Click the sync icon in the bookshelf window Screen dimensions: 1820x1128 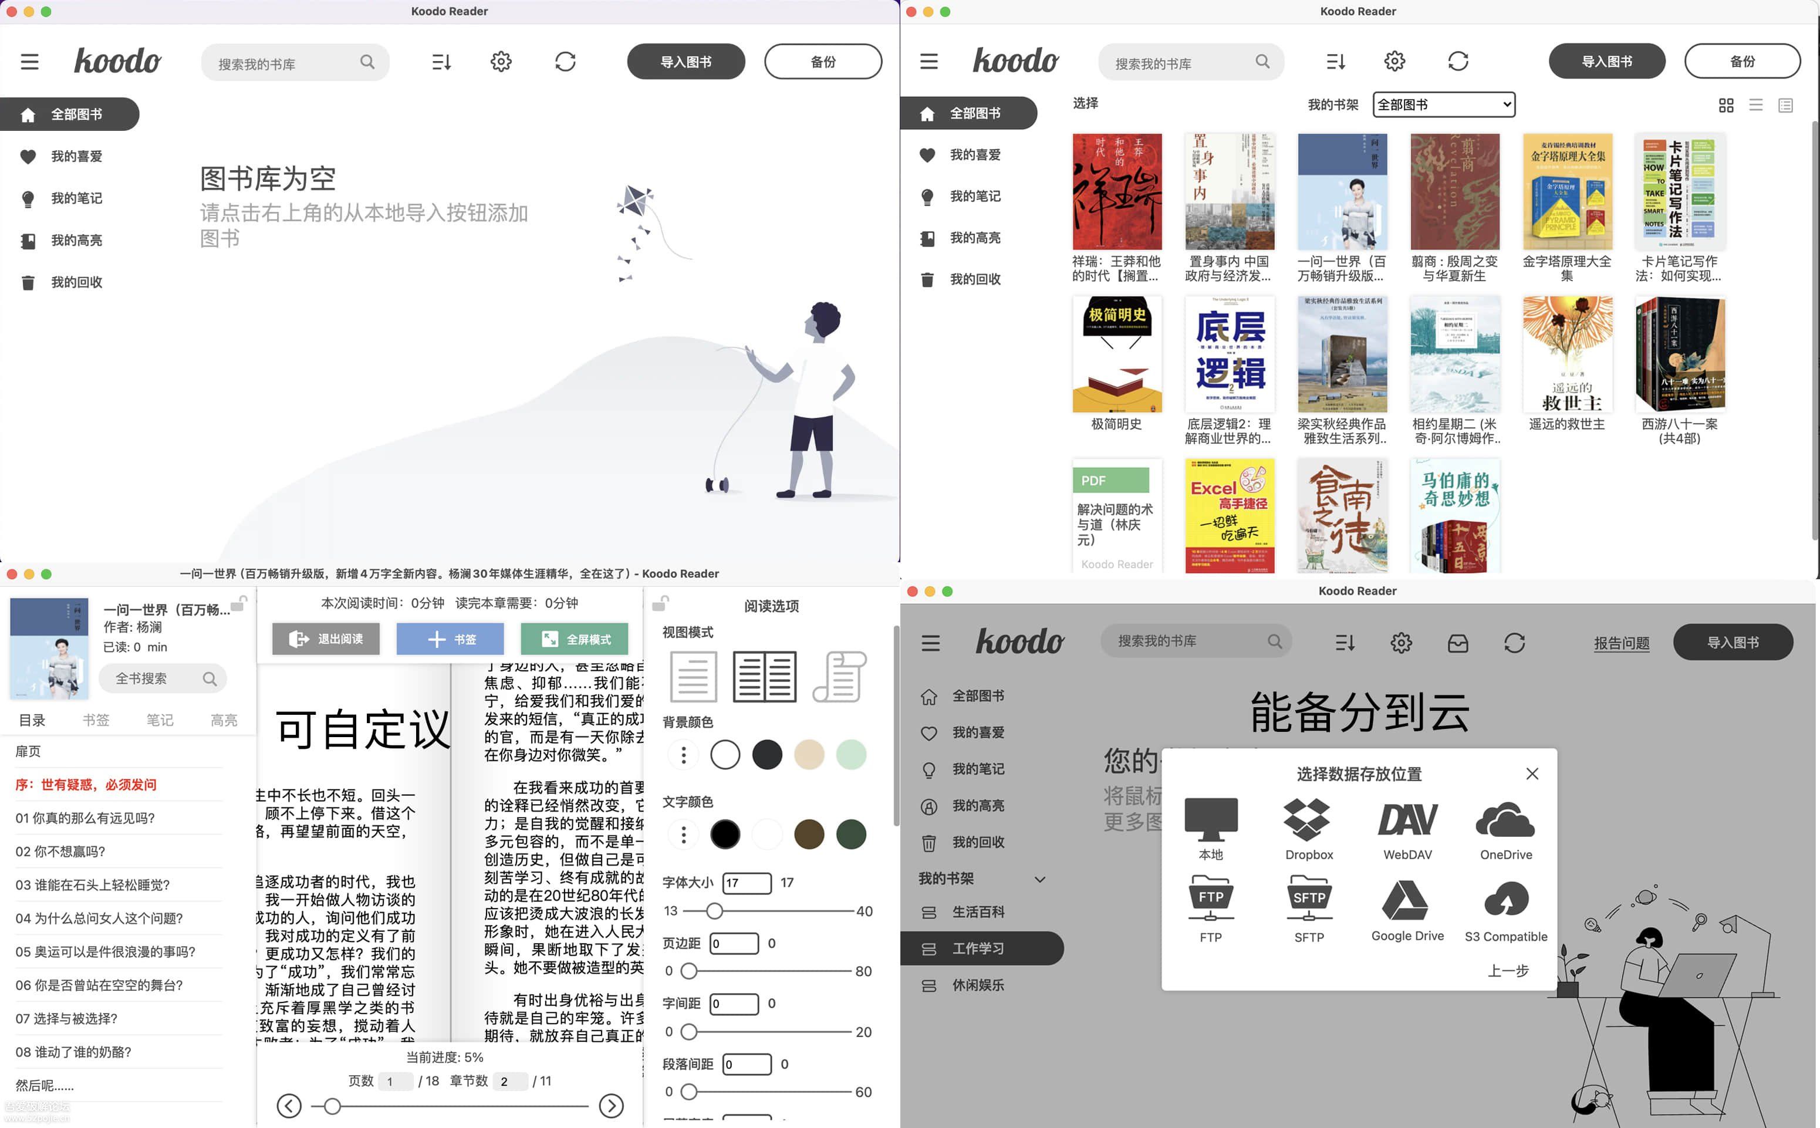click(x=1458, y=61)
